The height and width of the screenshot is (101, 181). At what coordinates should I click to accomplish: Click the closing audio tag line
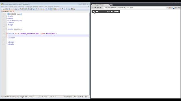[x=11, y=38]
